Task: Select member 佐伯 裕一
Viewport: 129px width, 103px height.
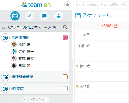Action: tap(26, 52)
